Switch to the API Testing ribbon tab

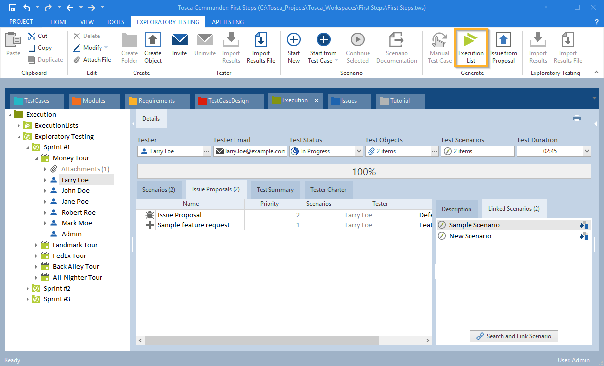click(228, 22)
